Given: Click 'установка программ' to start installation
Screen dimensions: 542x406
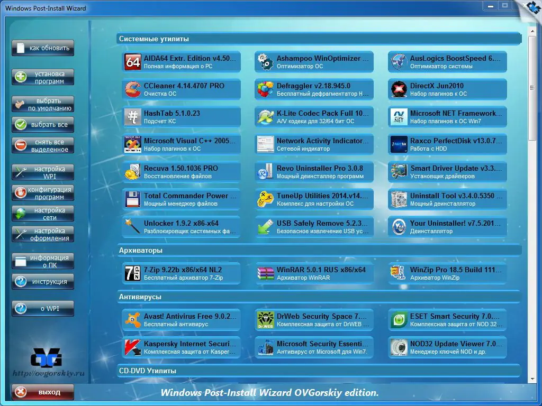Looking at the screenshot, I should point(43,77).
